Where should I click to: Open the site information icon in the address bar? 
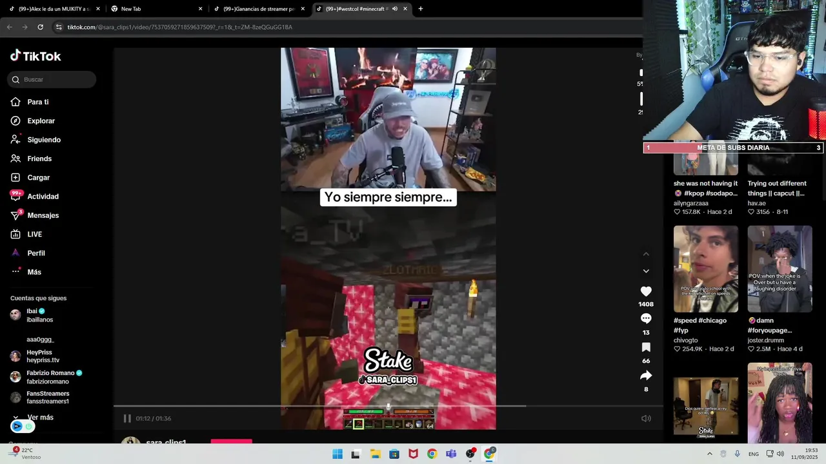[59, 27]
